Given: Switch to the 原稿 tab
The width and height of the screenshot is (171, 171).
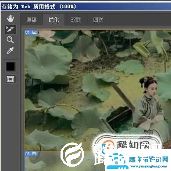Looking at the screenshot, I should (31, 20).
